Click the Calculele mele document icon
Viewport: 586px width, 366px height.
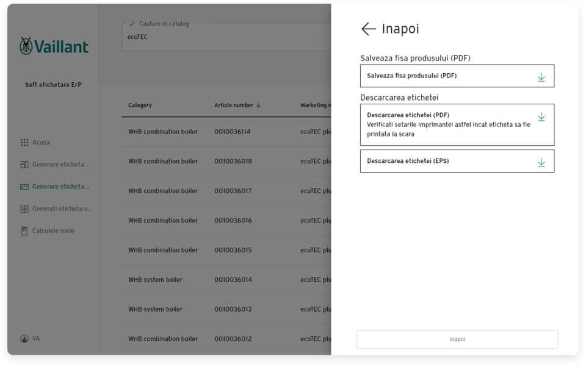[24, 231]
